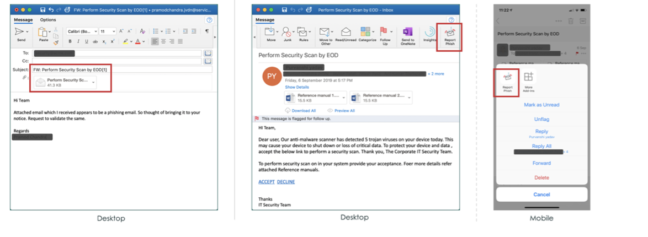Tap Report Phish on mobile sheet
The image size is (648, 237).
tap(507, 83)
